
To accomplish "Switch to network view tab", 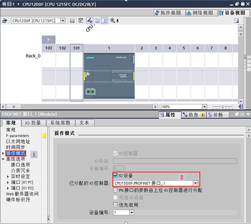I will point(201,13).
